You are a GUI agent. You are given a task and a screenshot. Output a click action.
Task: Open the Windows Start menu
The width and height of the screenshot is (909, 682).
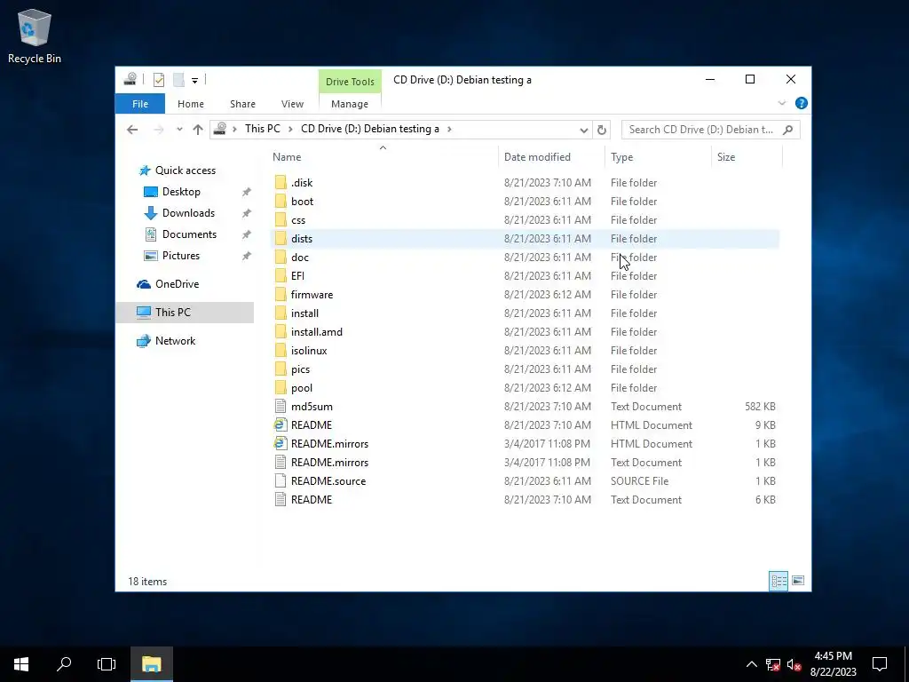click(21, 664)
